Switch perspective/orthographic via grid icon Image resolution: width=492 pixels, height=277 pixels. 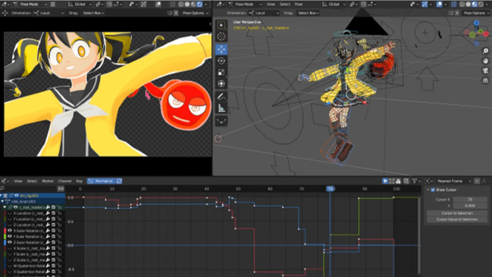(486, 81)
